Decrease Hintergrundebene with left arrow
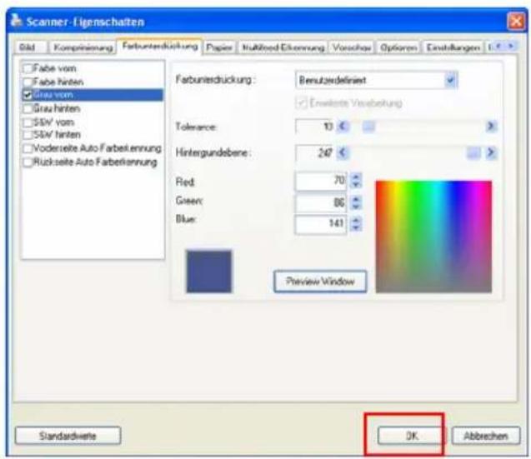Viewport: 531px width, 459px height. pos(343,153)
